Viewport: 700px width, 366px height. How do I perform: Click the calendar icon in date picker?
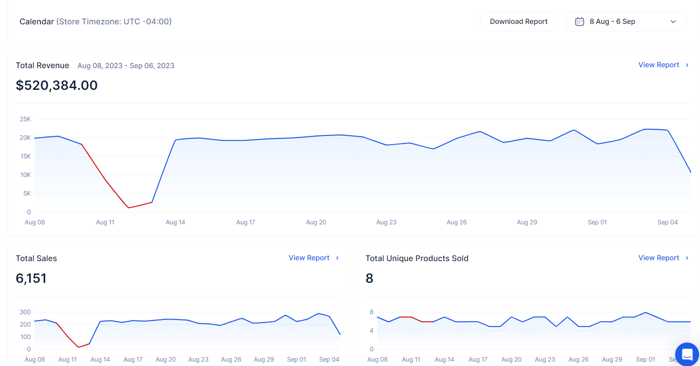tap(579, 22)
